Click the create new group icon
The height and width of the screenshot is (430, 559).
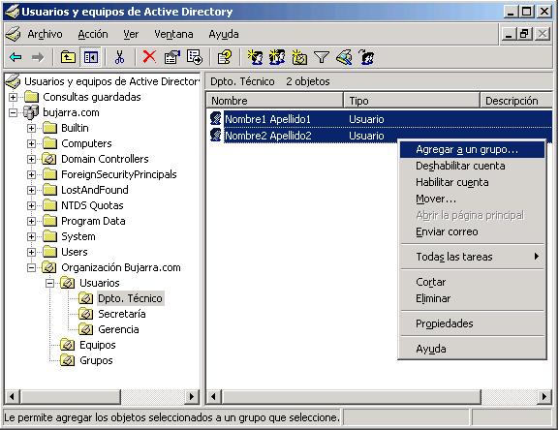coord(277,57)
